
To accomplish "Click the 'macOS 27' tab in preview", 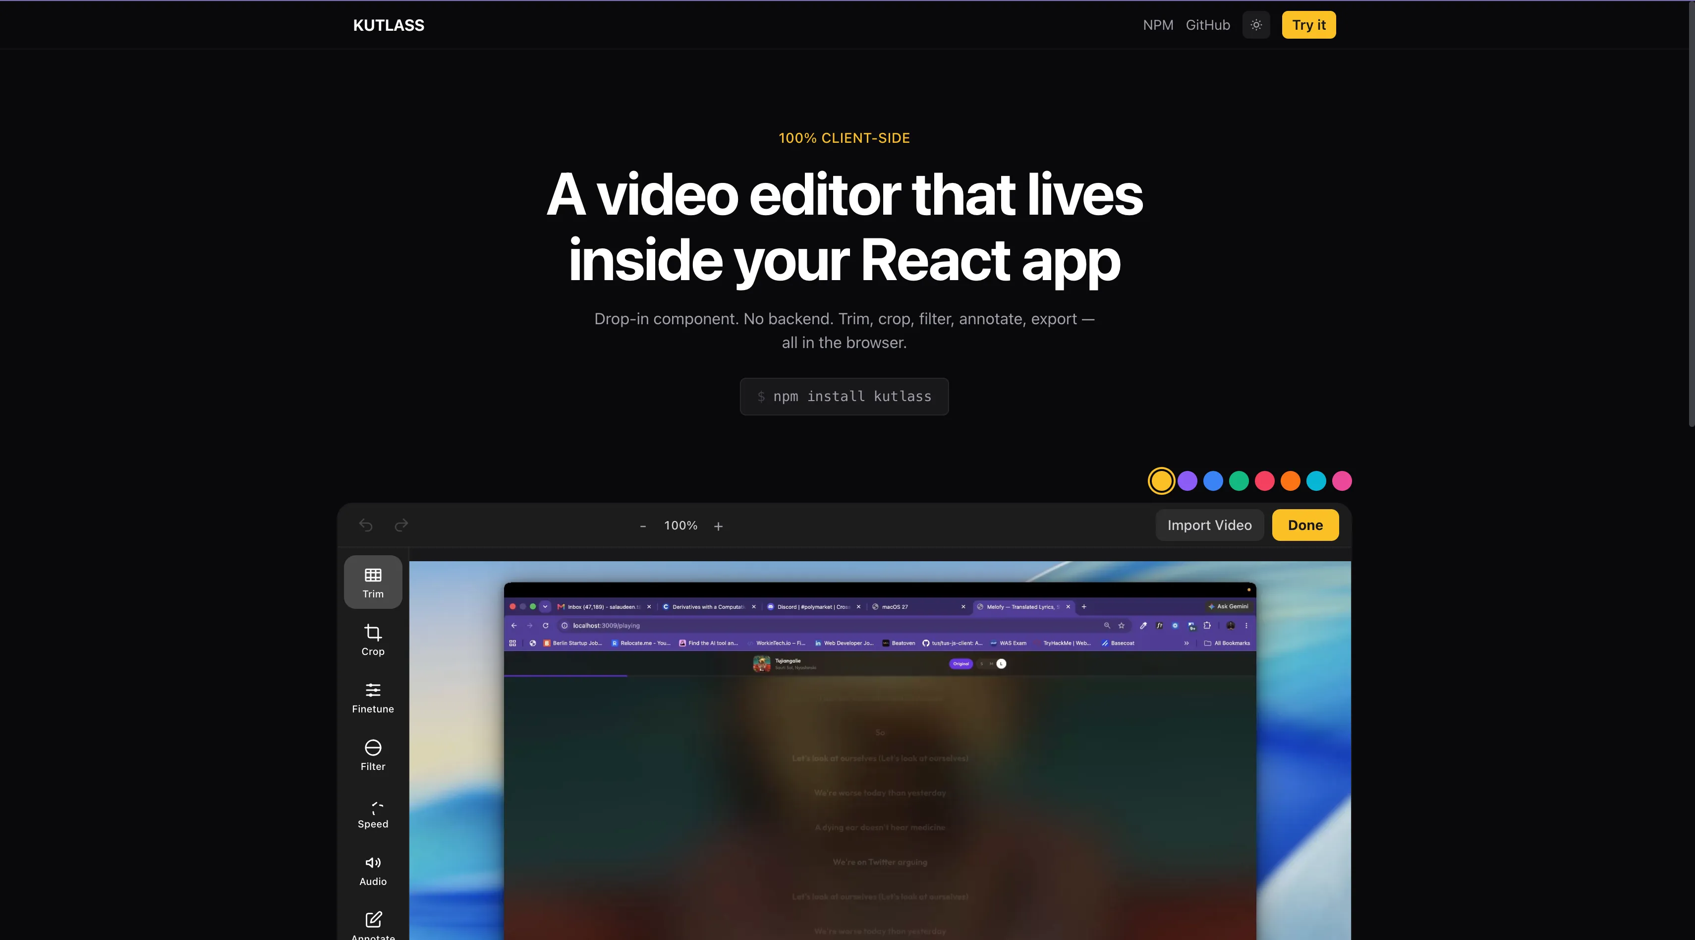I will [919, 607].
